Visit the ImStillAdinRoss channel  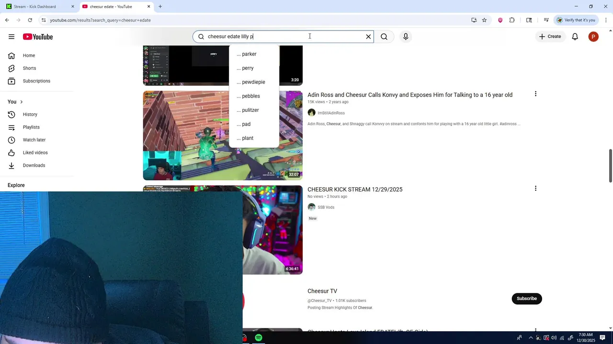[331, 113]
